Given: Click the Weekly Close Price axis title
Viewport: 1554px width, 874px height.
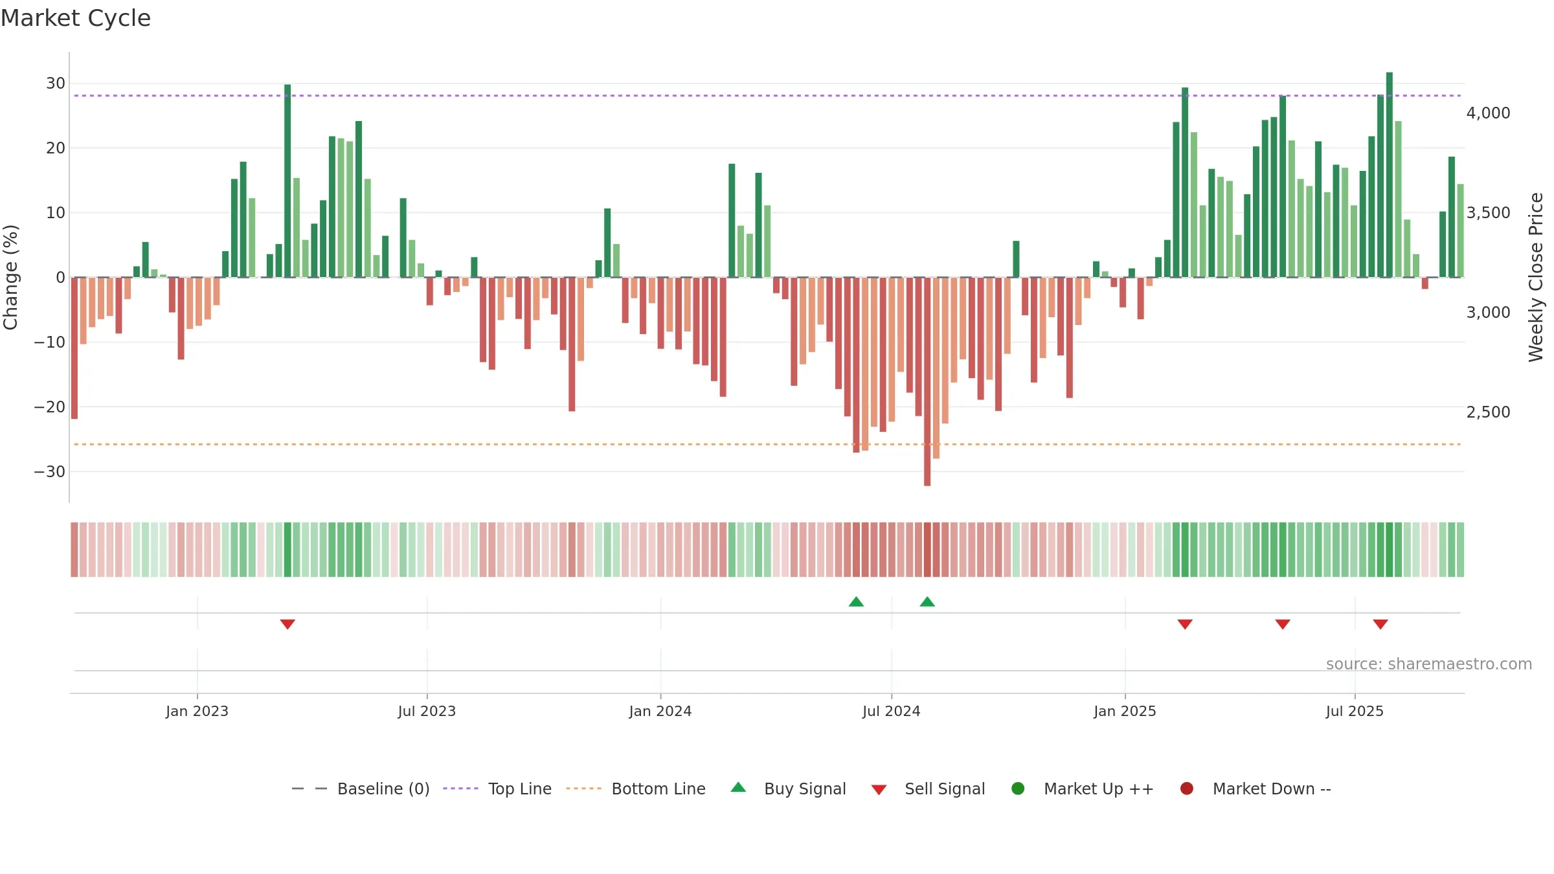Looking at the screenshot, I should pyautogui.click(x=1536, y=277).
